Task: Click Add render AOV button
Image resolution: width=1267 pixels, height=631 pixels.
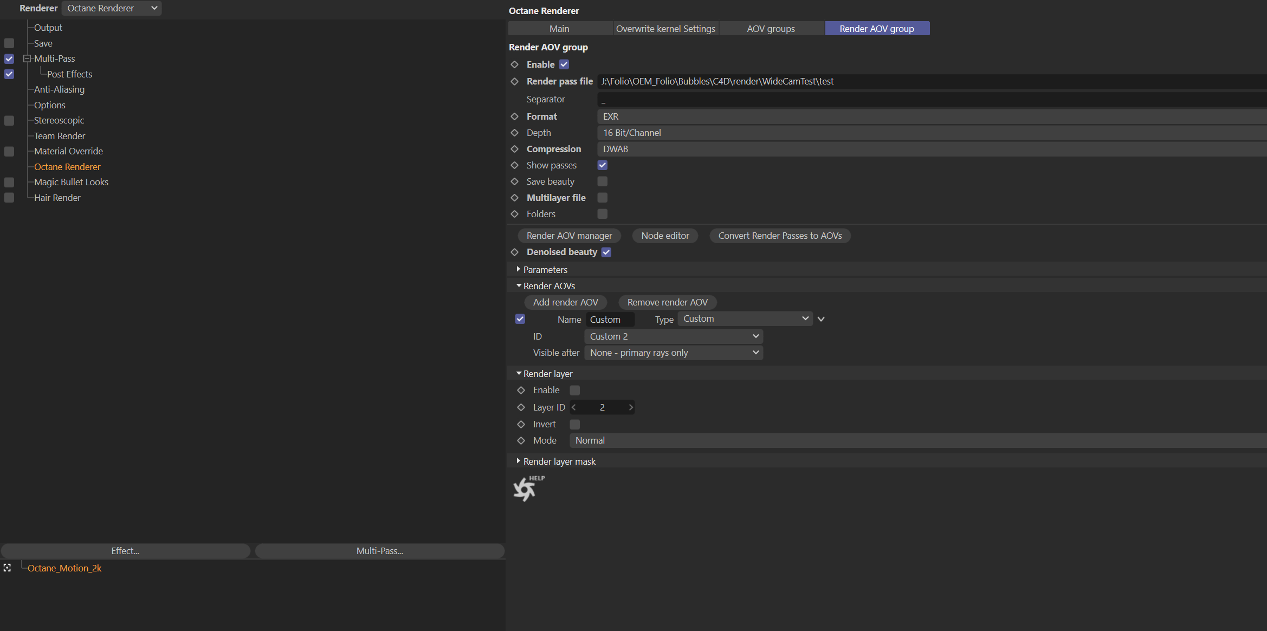Action: tap(565, 302)
